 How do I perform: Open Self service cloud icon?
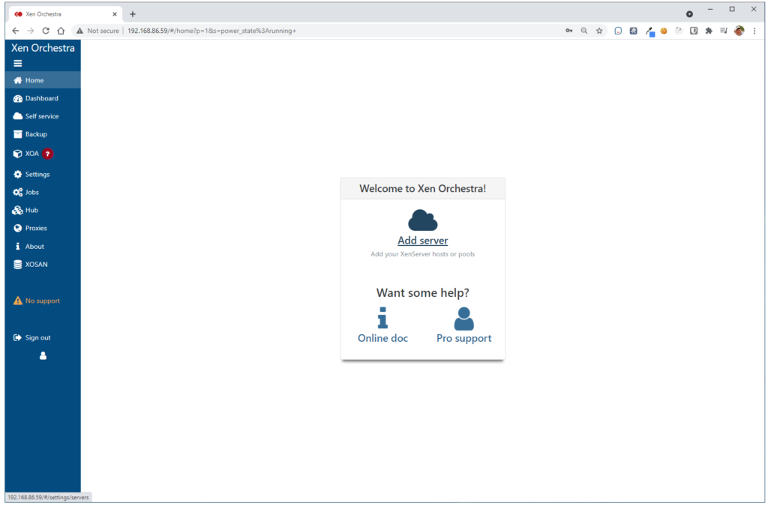[x=18, y=116]
